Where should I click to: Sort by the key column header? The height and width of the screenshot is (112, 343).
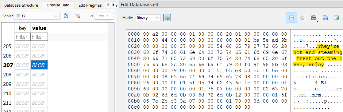pyautogui.click(x=22, y=28)
